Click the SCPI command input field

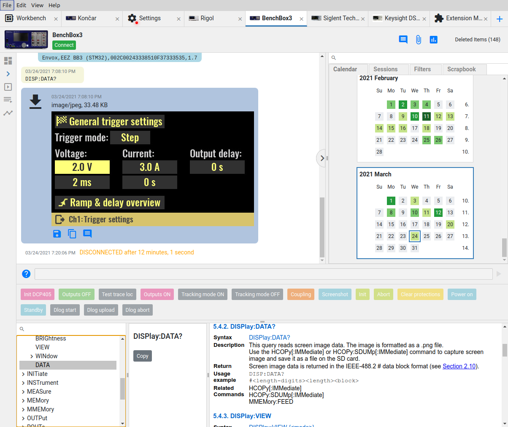[264, 274]
